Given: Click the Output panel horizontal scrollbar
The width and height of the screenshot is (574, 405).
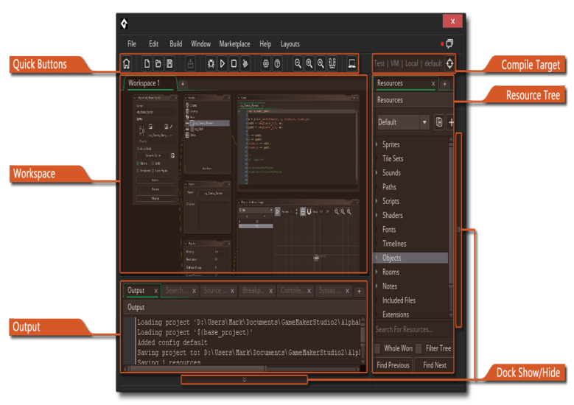Looking at the screenshot, I should click(242, 369).
